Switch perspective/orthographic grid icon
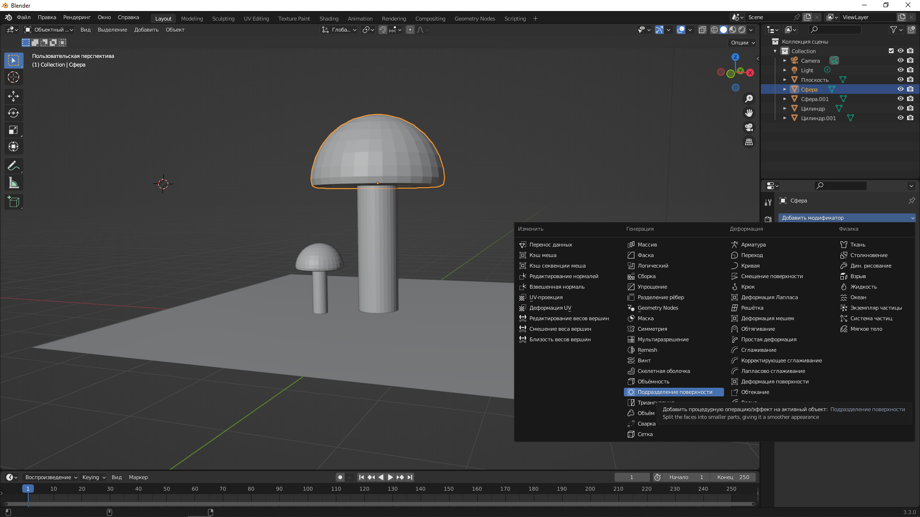This screenshot has width=920, height=517. [x=749, y=142]
